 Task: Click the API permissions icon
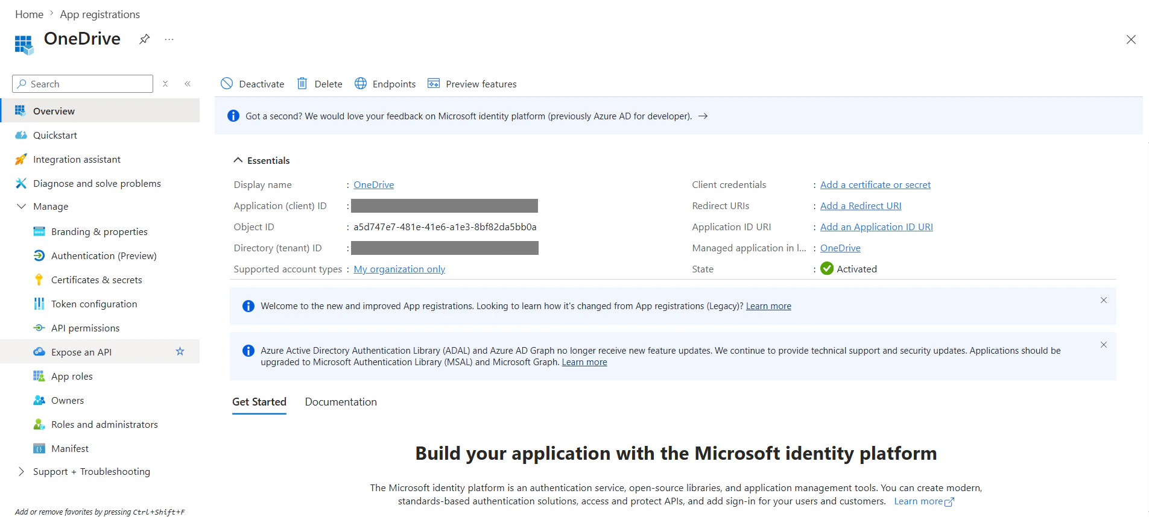[x=39, y=328]
